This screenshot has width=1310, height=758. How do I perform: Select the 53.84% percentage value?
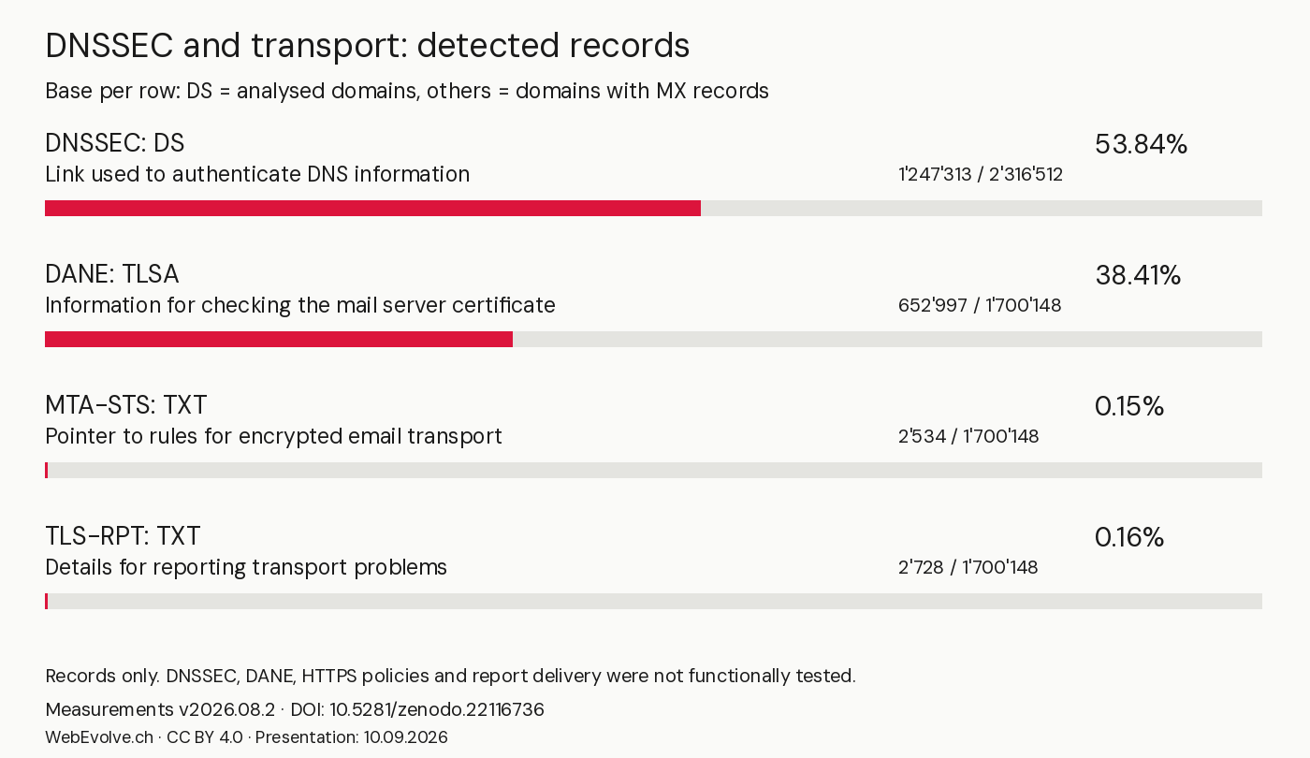tap(1141, 144)
